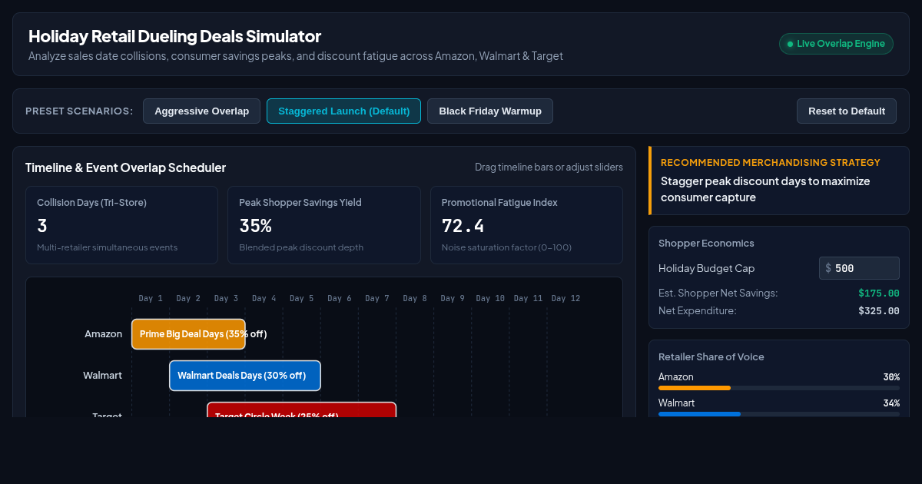Click the 72.4 fatigue index value
The width and height of the screenshot is (922, 484).
point(463,226)
